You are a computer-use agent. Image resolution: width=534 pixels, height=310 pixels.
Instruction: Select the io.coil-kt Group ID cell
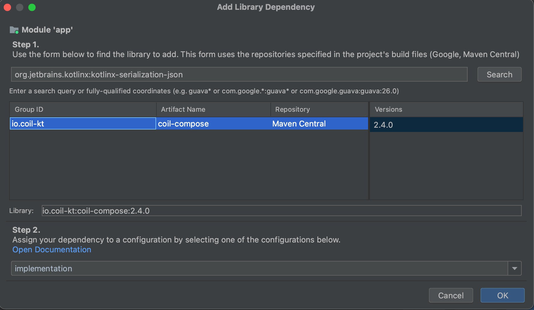(x=83, y=123)
